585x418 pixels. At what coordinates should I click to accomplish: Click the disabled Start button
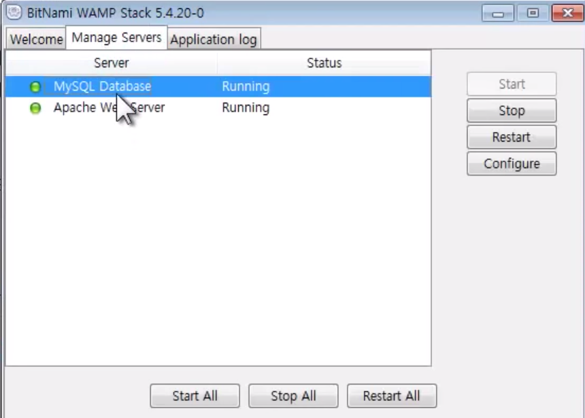(x=512, y=84)
